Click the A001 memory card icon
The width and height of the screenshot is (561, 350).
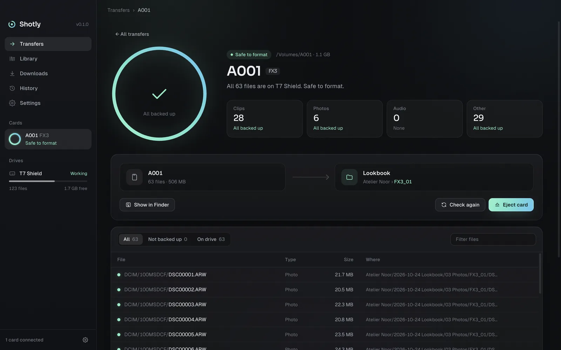tap(134, 177)
